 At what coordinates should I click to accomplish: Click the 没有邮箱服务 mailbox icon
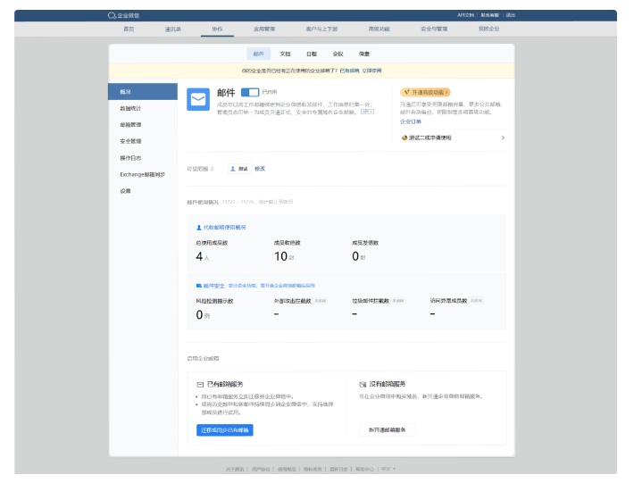pyautogui.click(x=363, y=383)
